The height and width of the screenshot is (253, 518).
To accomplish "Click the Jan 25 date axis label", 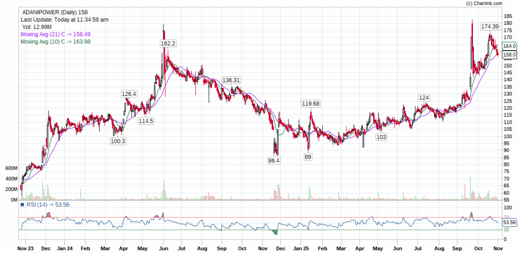I will (301, 247).
